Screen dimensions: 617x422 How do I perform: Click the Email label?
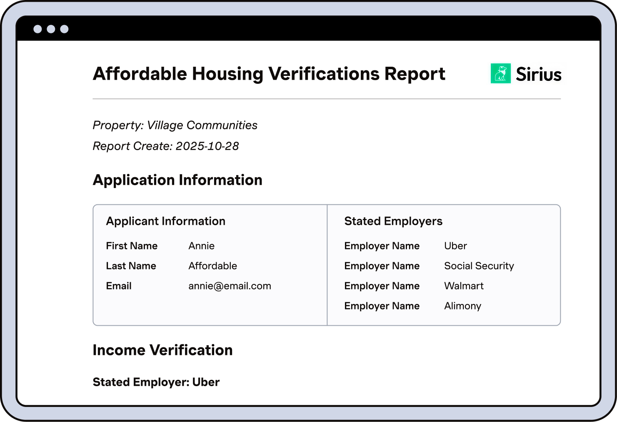(119, 286)
